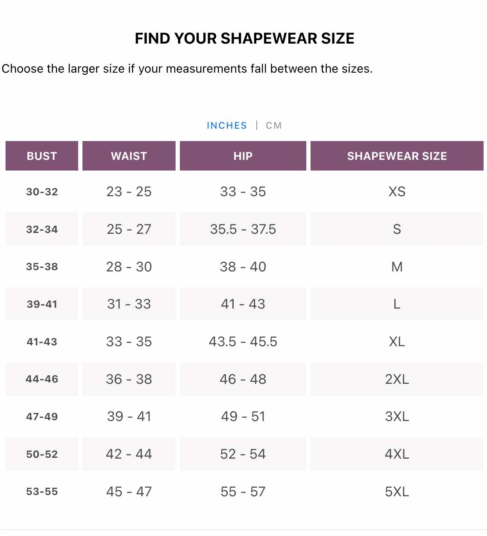Select the 2XL size row
The width and height of the screenshot is (487, 536).
397,379
